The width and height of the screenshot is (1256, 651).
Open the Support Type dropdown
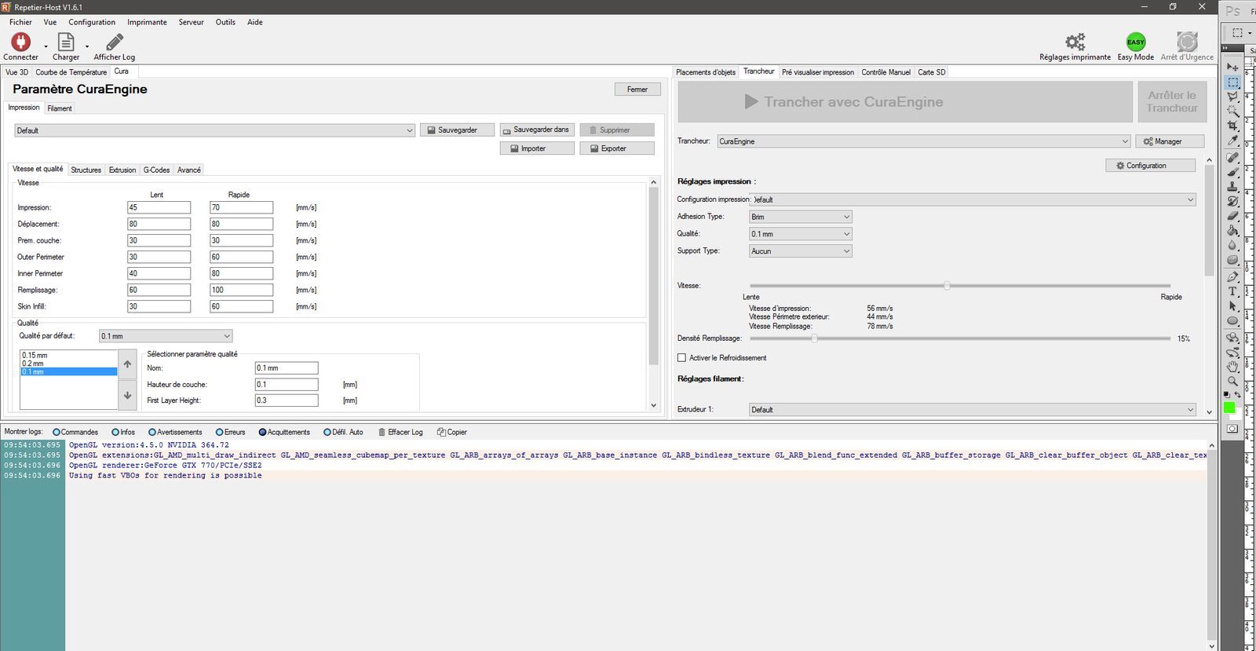click(801, 251)
